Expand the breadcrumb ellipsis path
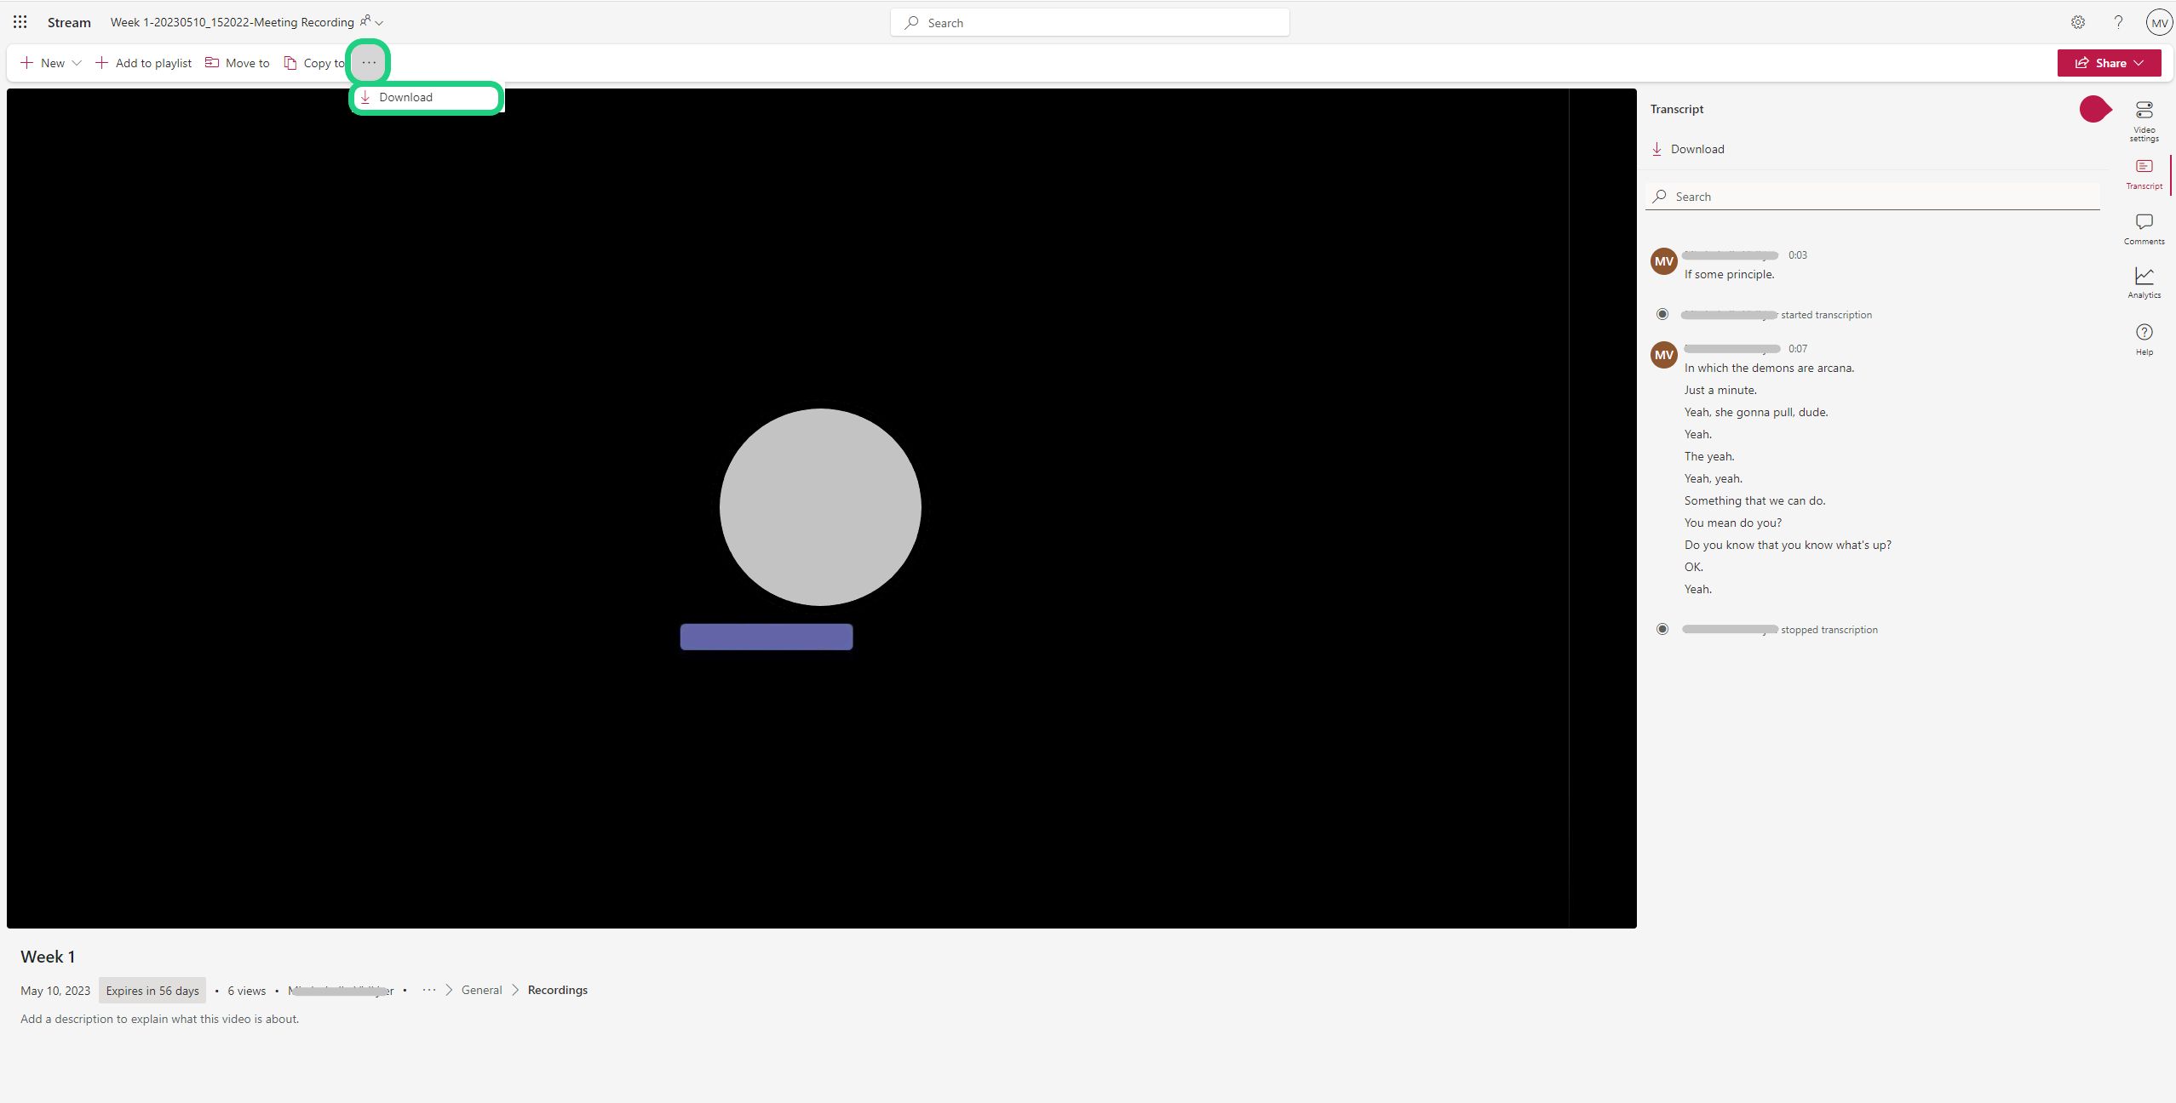The height and width of the screenshot is (1103, 2176). coord(428,990)
